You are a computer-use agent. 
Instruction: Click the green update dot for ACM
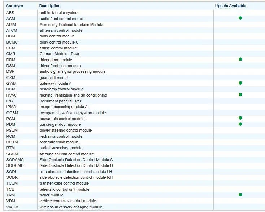240,18
